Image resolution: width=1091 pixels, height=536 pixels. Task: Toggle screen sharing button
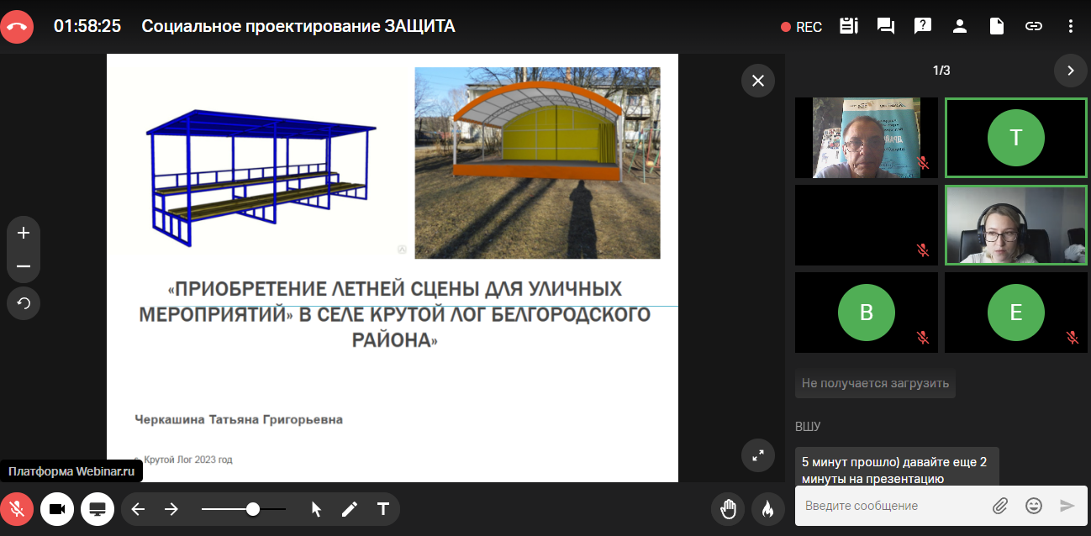click(x=98, y=509)
